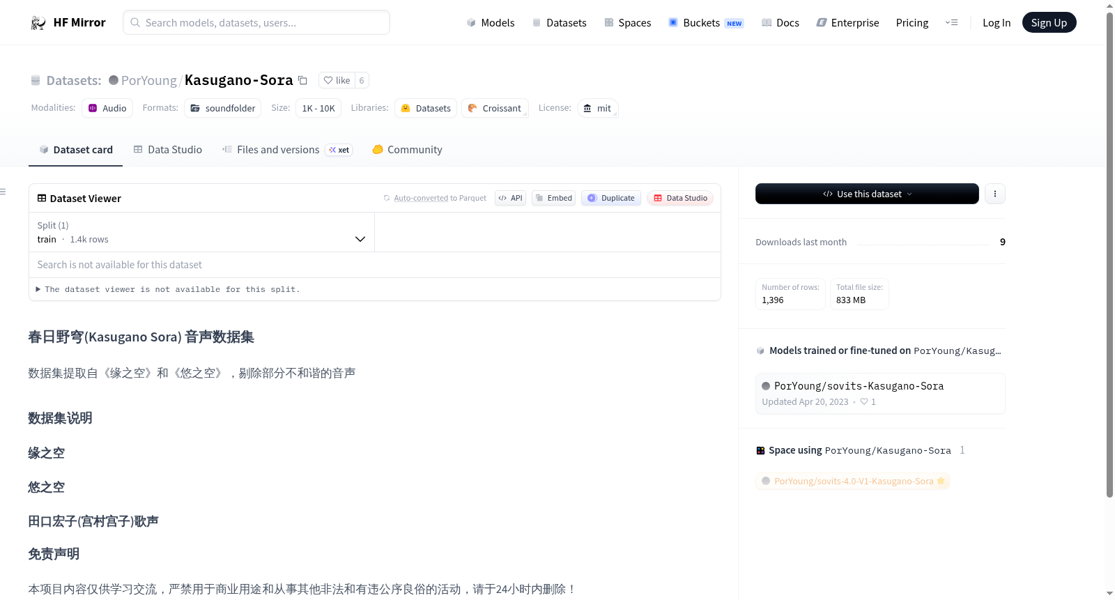
Task: Click the HF Mirror logo icon
Action: 38,22
